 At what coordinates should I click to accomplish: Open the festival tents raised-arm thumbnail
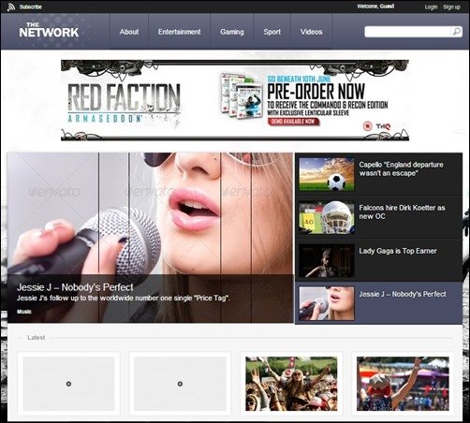(403, 384)
